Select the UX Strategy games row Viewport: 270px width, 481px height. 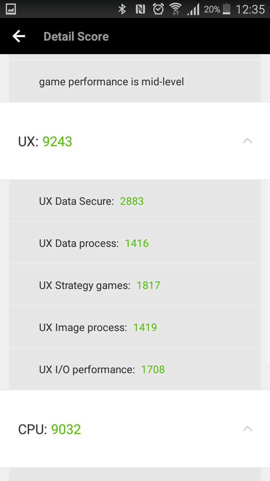135,285
